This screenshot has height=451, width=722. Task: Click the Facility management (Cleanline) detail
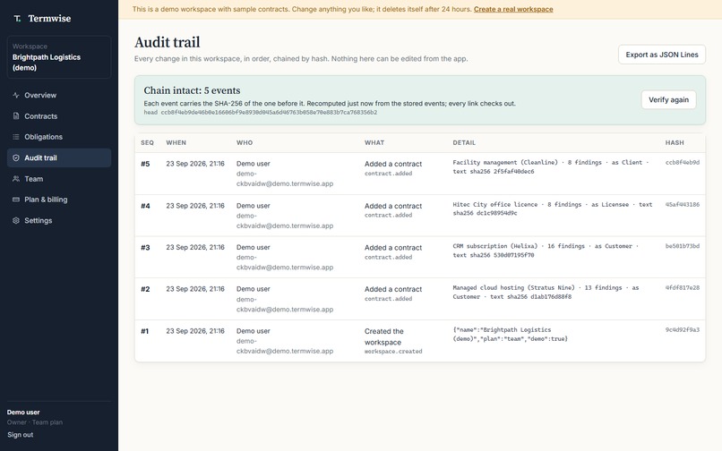pos(551,166)
